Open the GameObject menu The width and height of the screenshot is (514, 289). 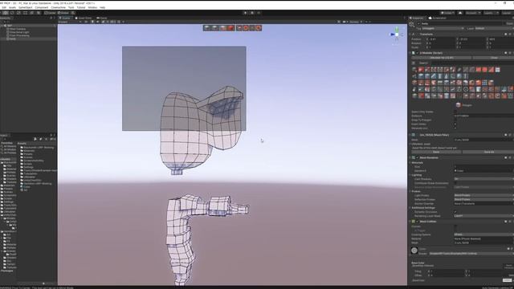(x=26, y=7)
